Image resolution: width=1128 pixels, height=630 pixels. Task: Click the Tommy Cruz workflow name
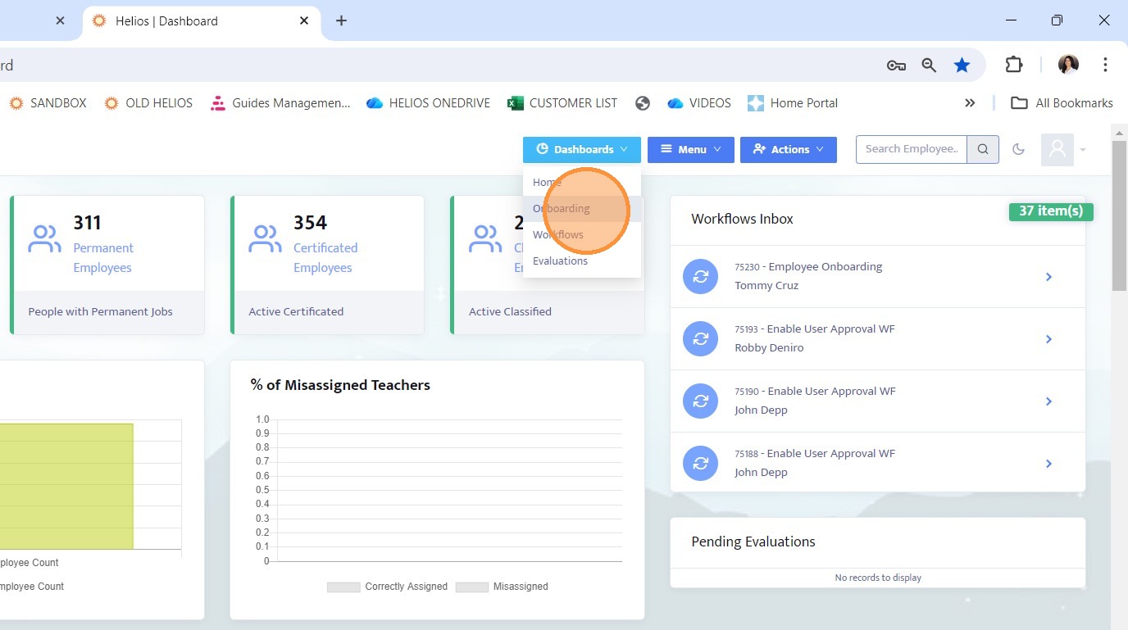(x=766, y=285)
